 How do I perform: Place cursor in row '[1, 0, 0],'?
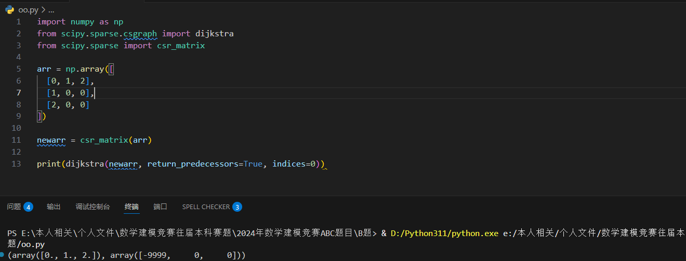click(71, 93)
